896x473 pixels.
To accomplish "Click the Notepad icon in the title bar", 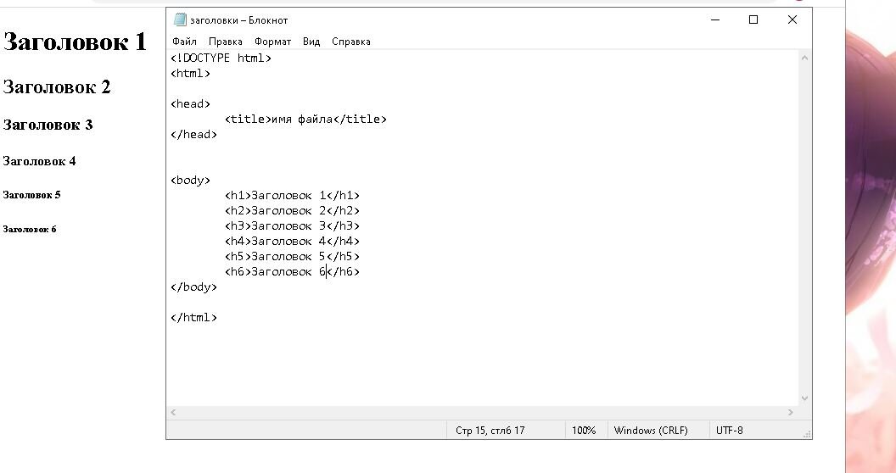I will [x=179, y=20].
